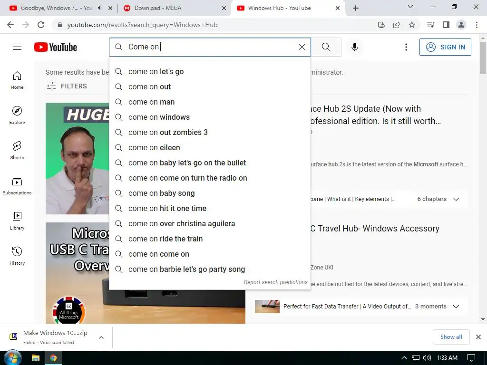
Task: Open Subscriptions in sidebar
Action: tap(17, 186)
